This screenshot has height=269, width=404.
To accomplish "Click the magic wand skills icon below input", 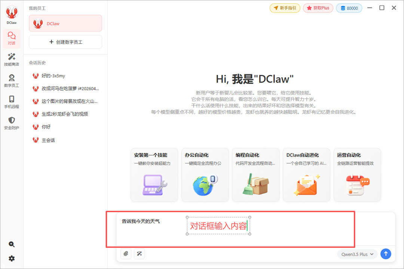I will click(x=140, y=254).
